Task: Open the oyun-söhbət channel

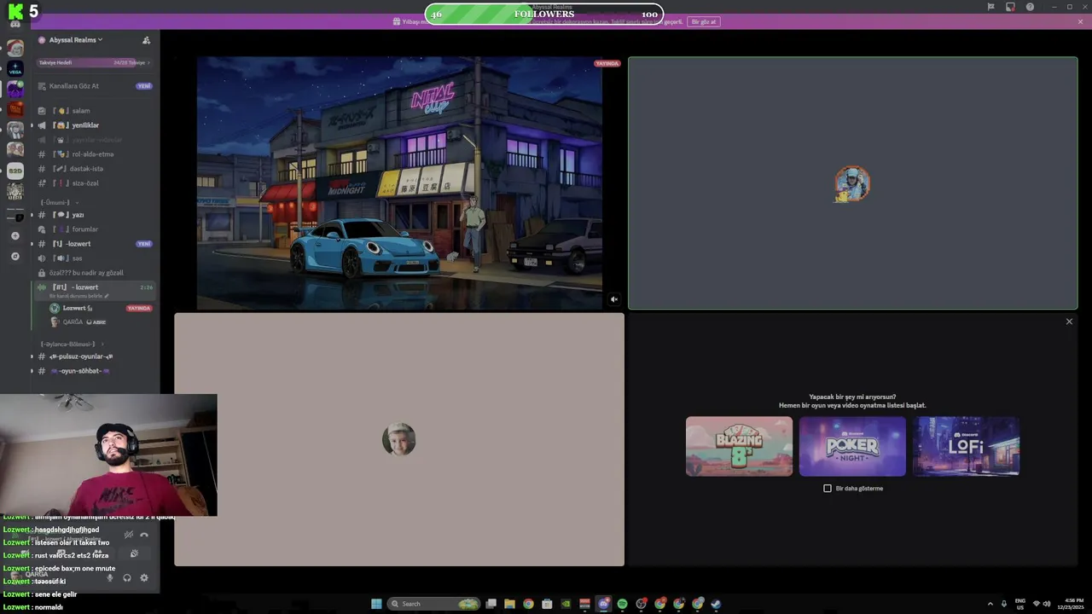Action: [x=94, y=371]
